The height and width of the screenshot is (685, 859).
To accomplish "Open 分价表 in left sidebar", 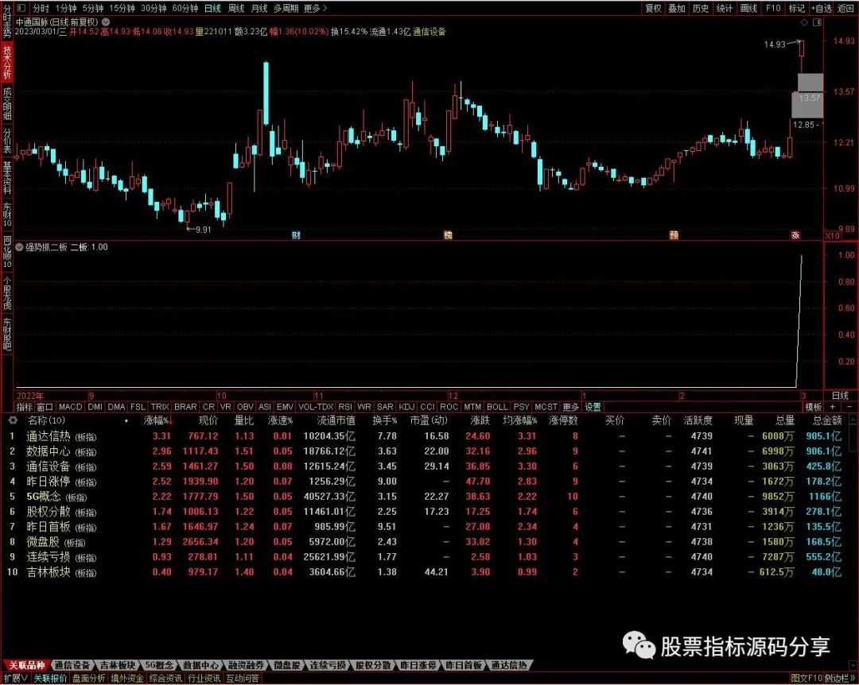I will (x=6, y=141).
